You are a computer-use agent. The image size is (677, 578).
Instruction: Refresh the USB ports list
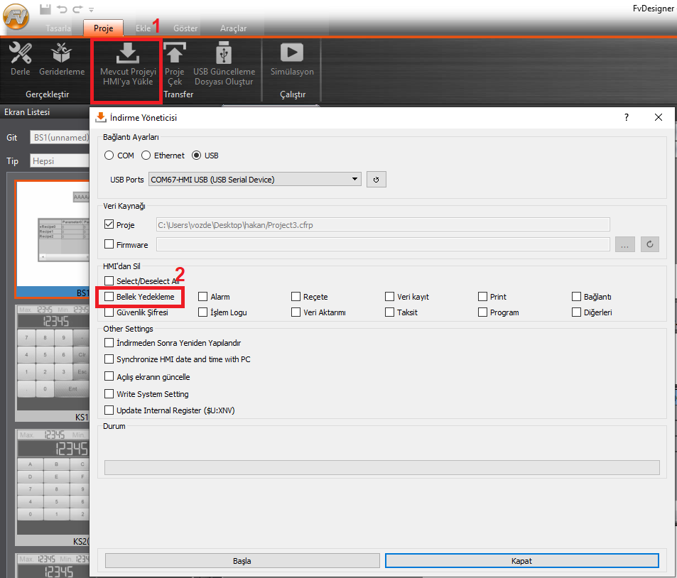coord(376,180)
